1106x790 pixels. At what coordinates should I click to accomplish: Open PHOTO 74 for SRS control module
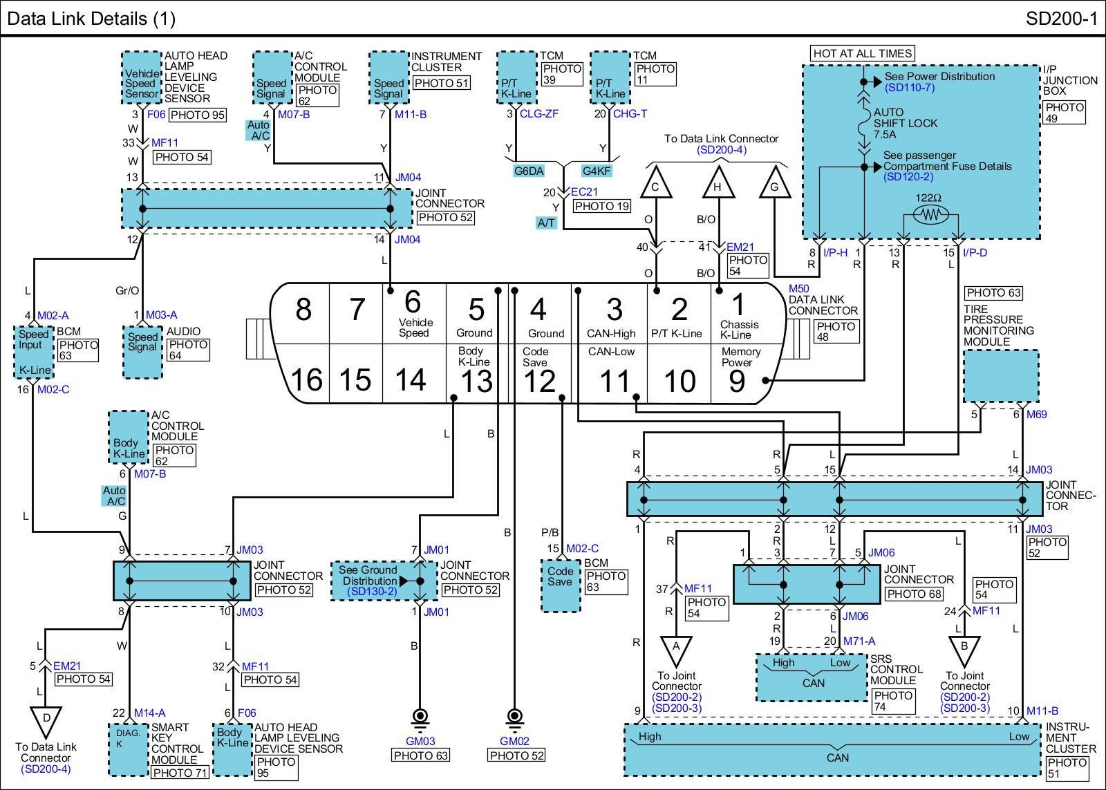[893, 702]
